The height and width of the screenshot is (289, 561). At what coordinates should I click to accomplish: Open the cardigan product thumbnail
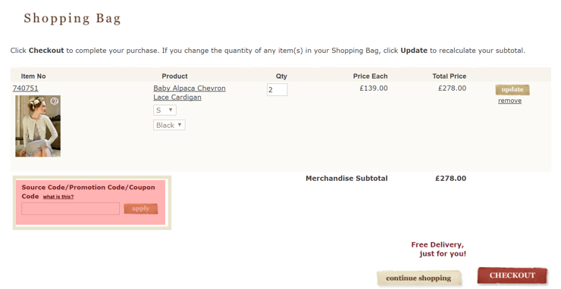tap(38, 126)
